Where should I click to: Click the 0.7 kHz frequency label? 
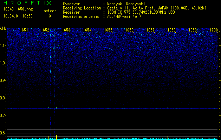click(3, 115)
